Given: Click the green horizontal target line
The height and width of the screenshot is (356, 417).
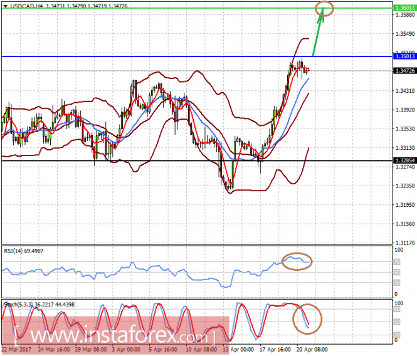Looking at the screenshot, I should (197, 8).
